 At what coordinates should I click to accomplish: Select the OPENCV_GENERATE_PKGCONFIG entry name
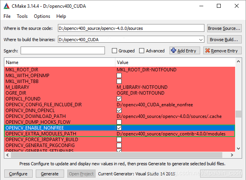[40, 145]
